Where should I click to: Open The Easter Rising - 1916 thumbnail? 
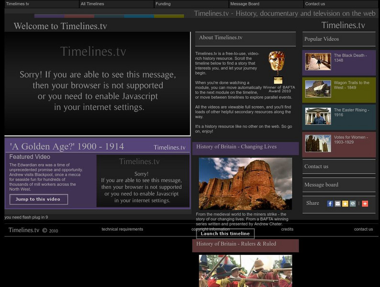coord(318,116)
